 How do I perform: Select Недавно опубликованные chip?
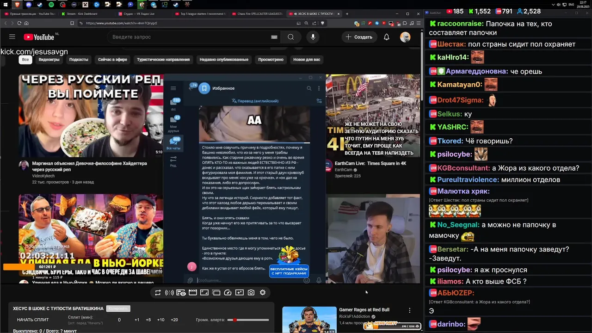pyautogui.click(x=224, y=60)
